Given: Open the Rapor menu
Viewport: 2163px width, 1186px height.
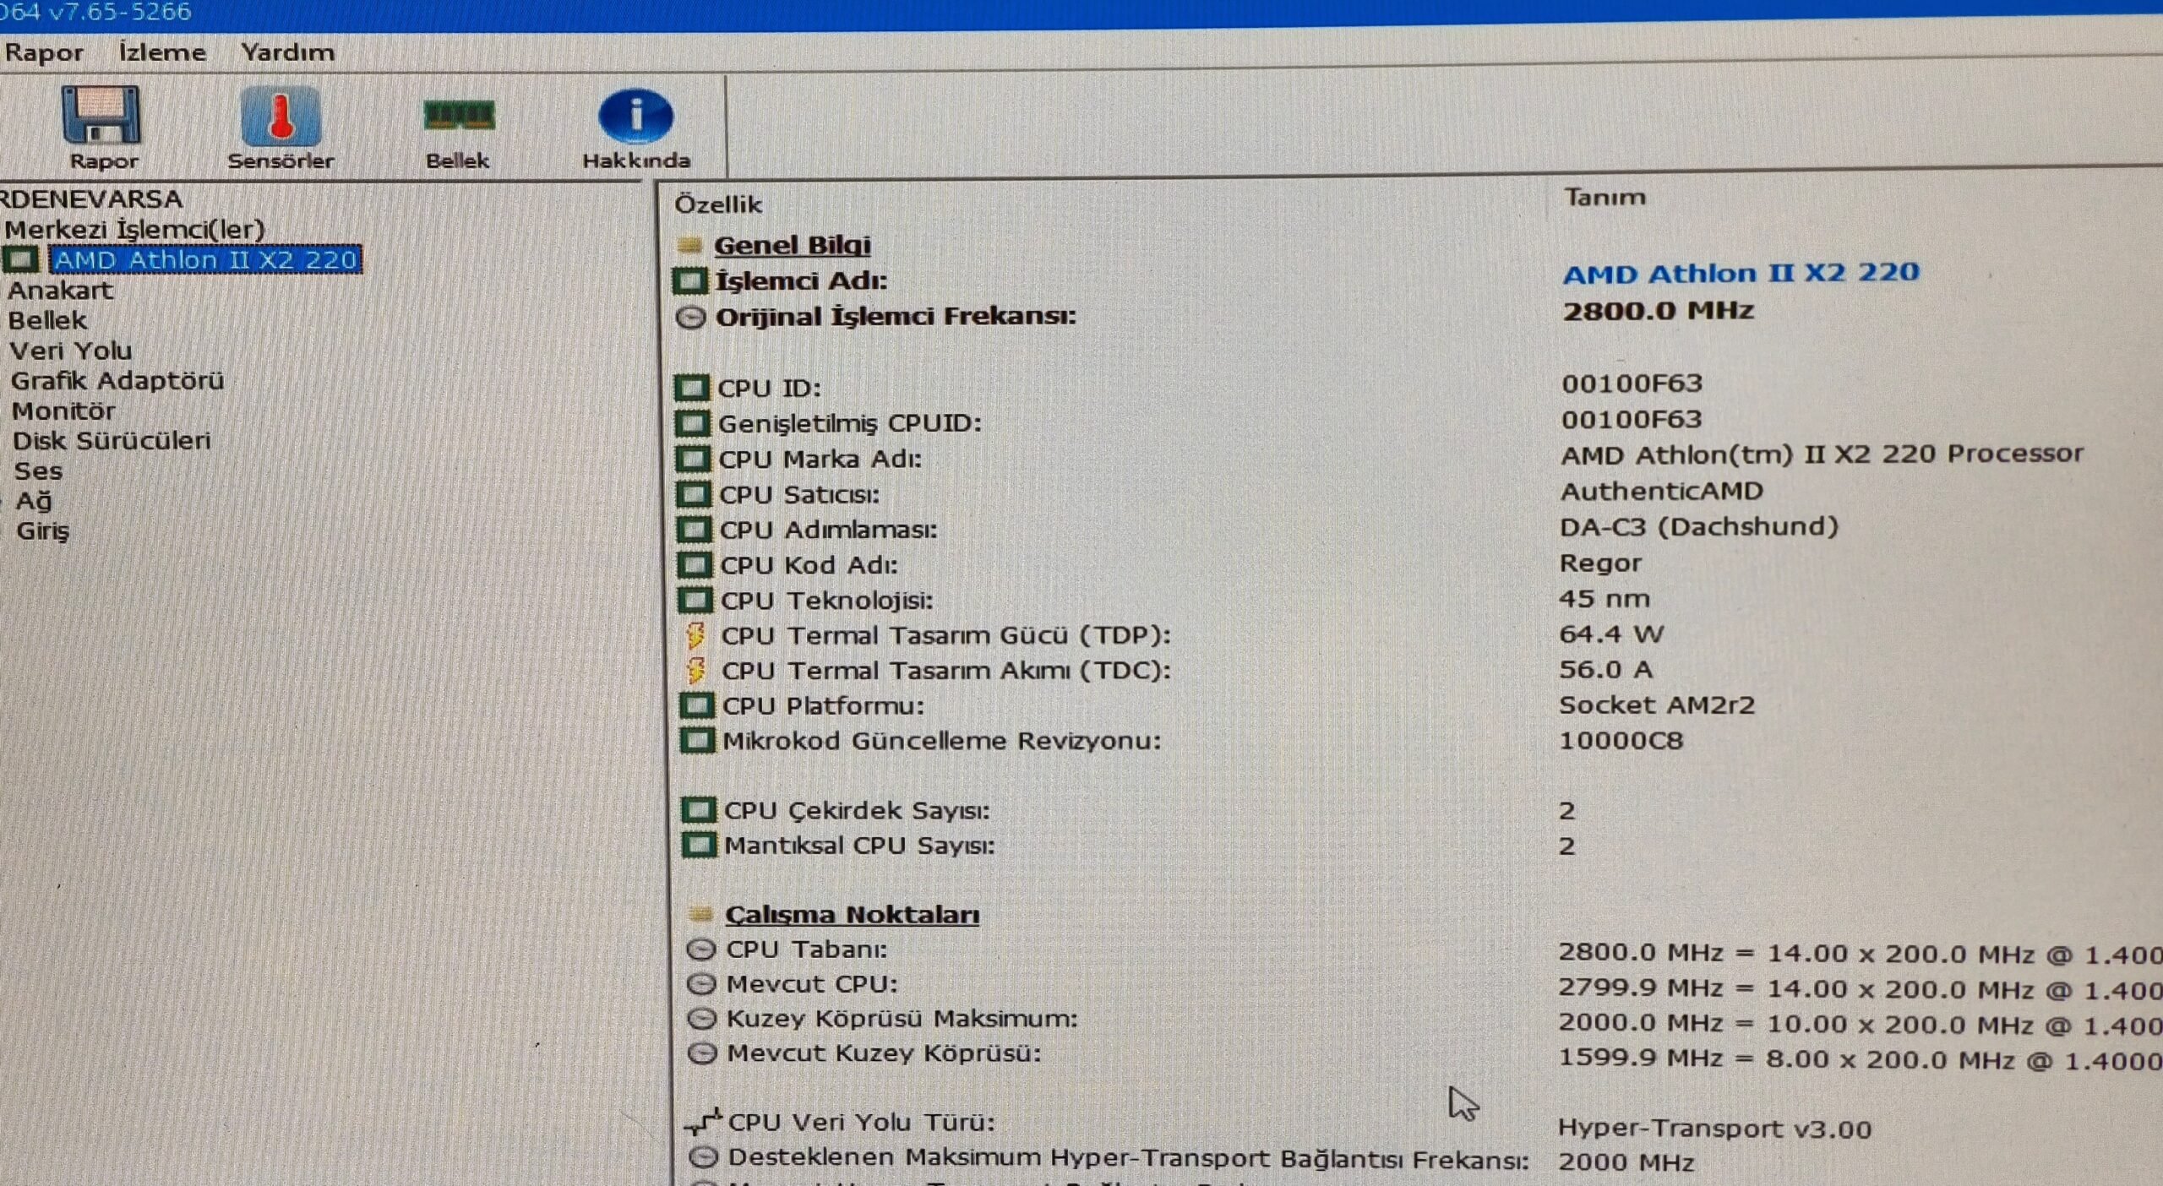Looking at the screenshot, I should pyautogui.click(x=44, y=53).
